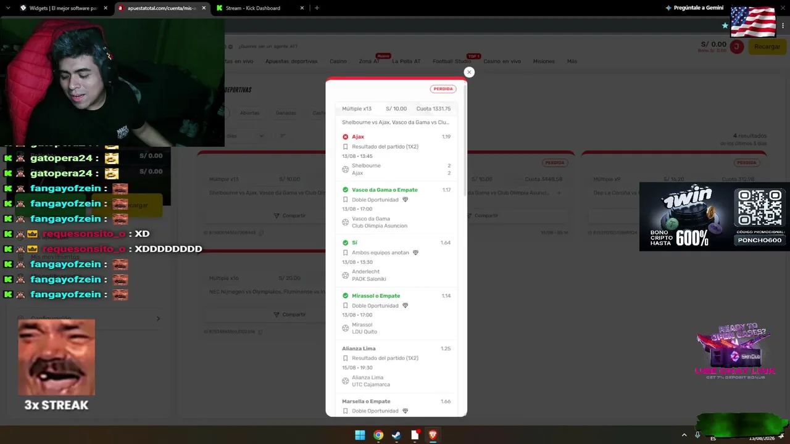
Task: Click the bet popup vertical scrollbar
Action: click(465, 140)
